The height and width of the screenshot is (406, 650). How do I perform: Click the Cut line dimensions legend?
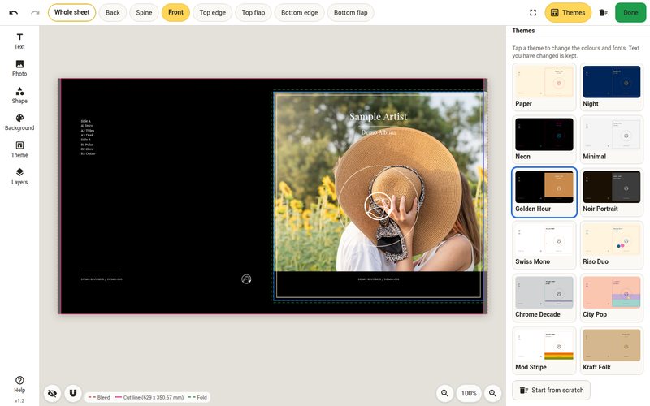[x=149, y=397]
